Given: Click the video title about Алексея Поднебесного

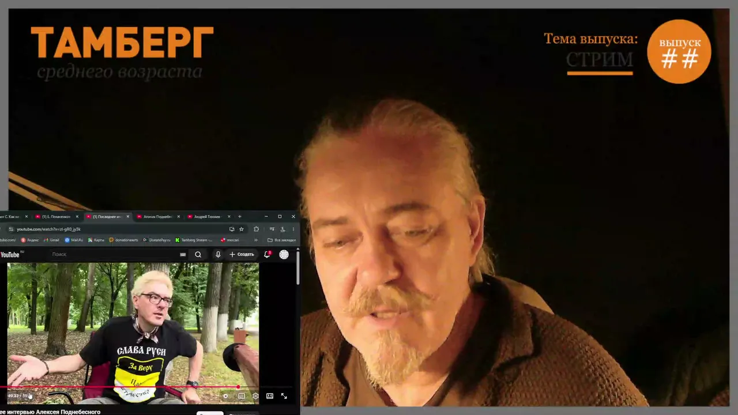Looking at the screenshot, I should tap(51, 412).
